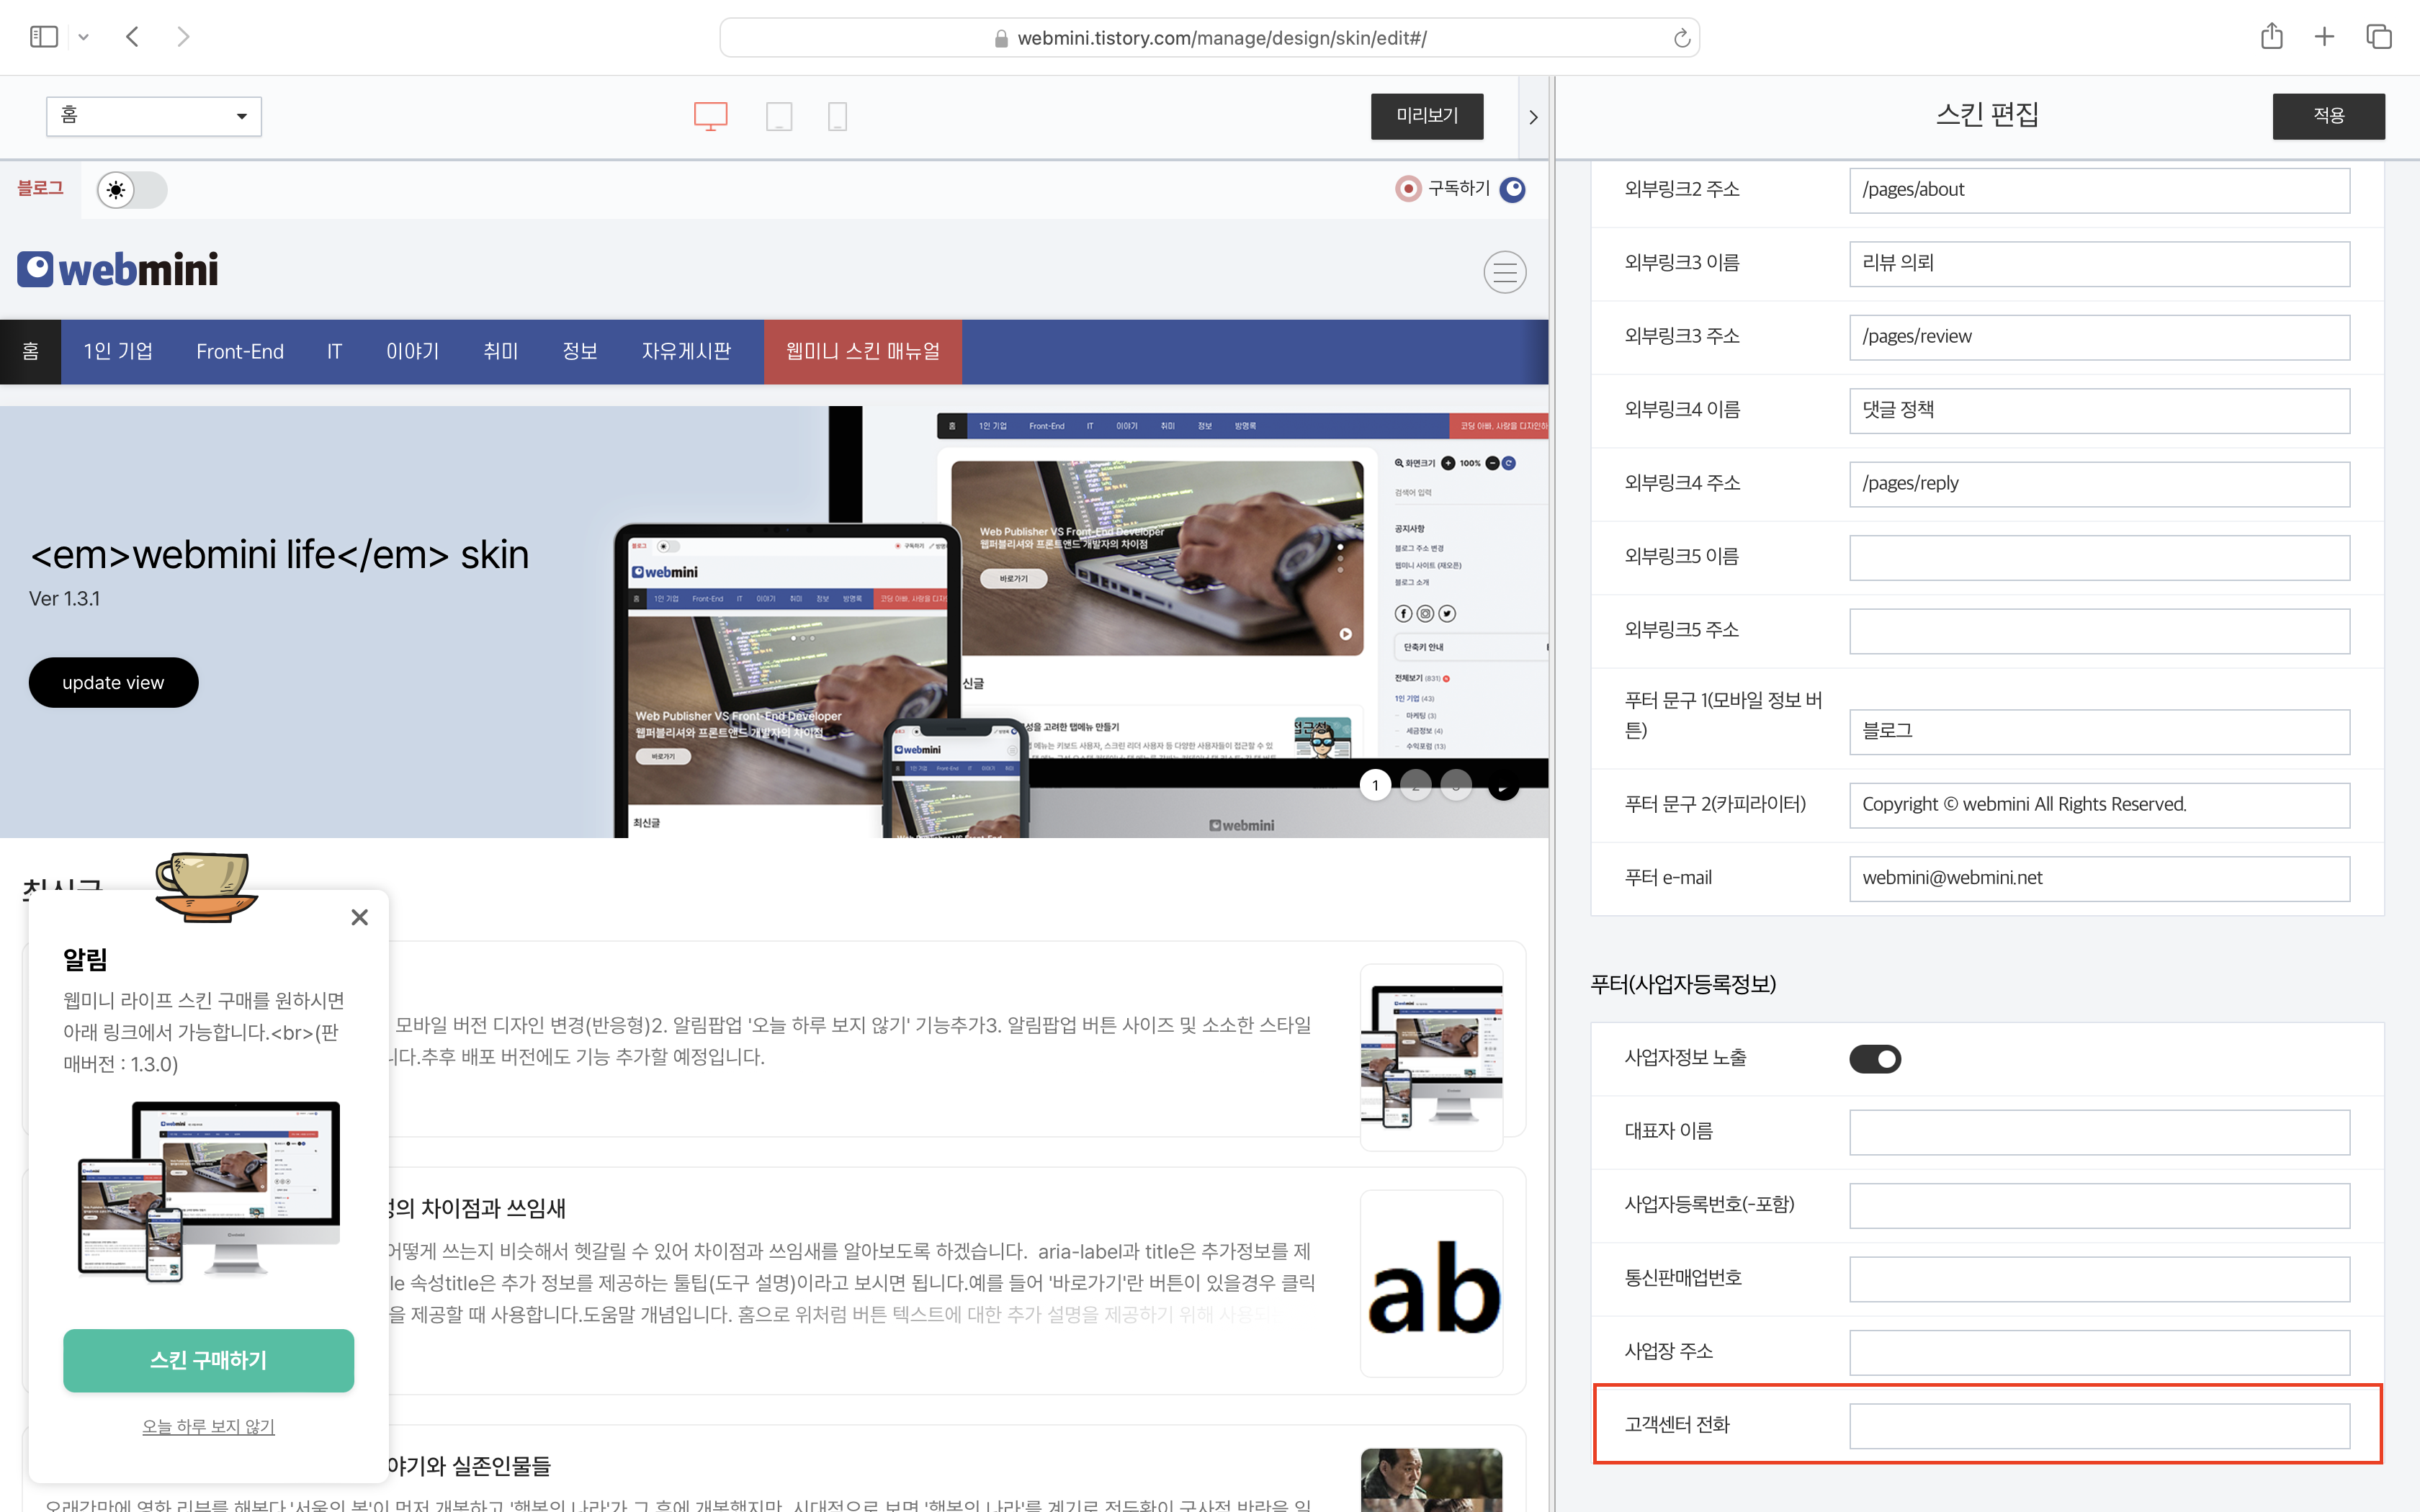Toggle 사업자정보 노출 switch

coord(1874,1059)
